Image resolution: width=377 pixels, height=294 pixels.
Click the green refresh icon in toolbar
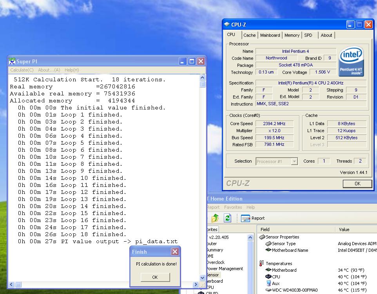(228, 218)
